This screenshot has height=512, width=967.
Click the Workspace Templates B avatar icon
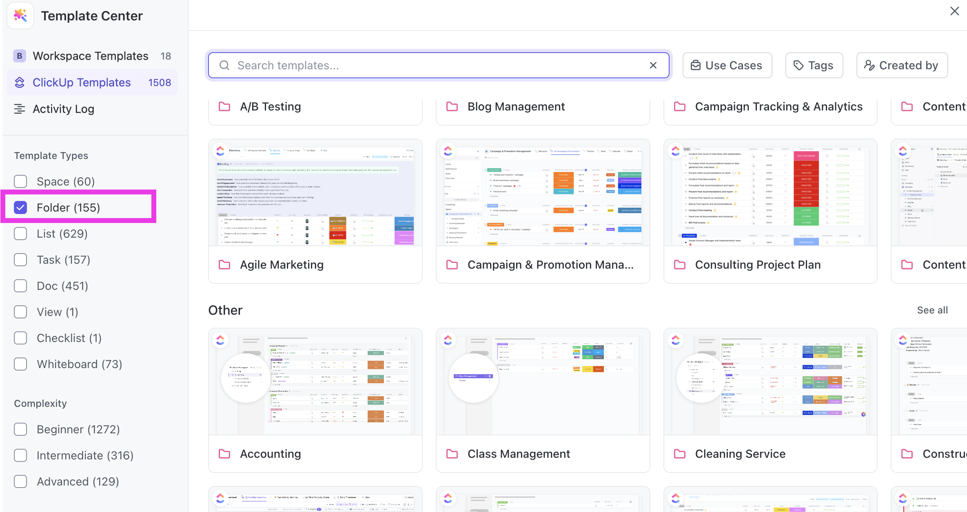20,56
